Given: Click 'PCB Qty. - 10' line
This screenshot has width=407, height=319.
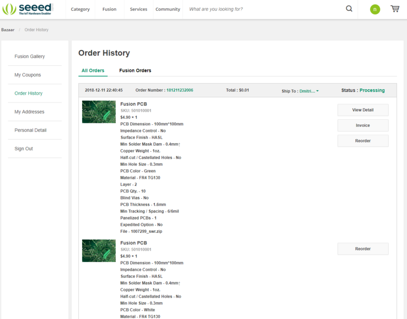Looking at the screenshot, I should click(x=133, y=191).
